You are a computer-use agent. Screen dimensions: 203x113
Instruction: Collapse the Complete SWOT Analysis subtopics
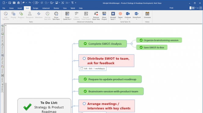coord(132,44)
